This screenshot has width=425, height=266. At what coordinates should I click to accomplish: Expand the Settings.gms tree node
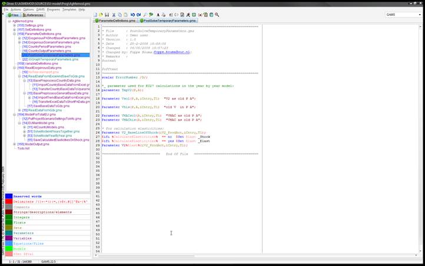(x=14, y=25)
